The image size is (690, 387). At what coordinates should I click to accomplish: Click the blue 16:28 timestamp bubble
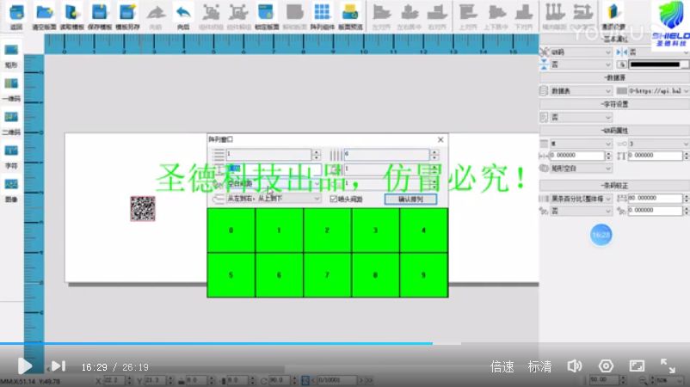click(601, 235)
